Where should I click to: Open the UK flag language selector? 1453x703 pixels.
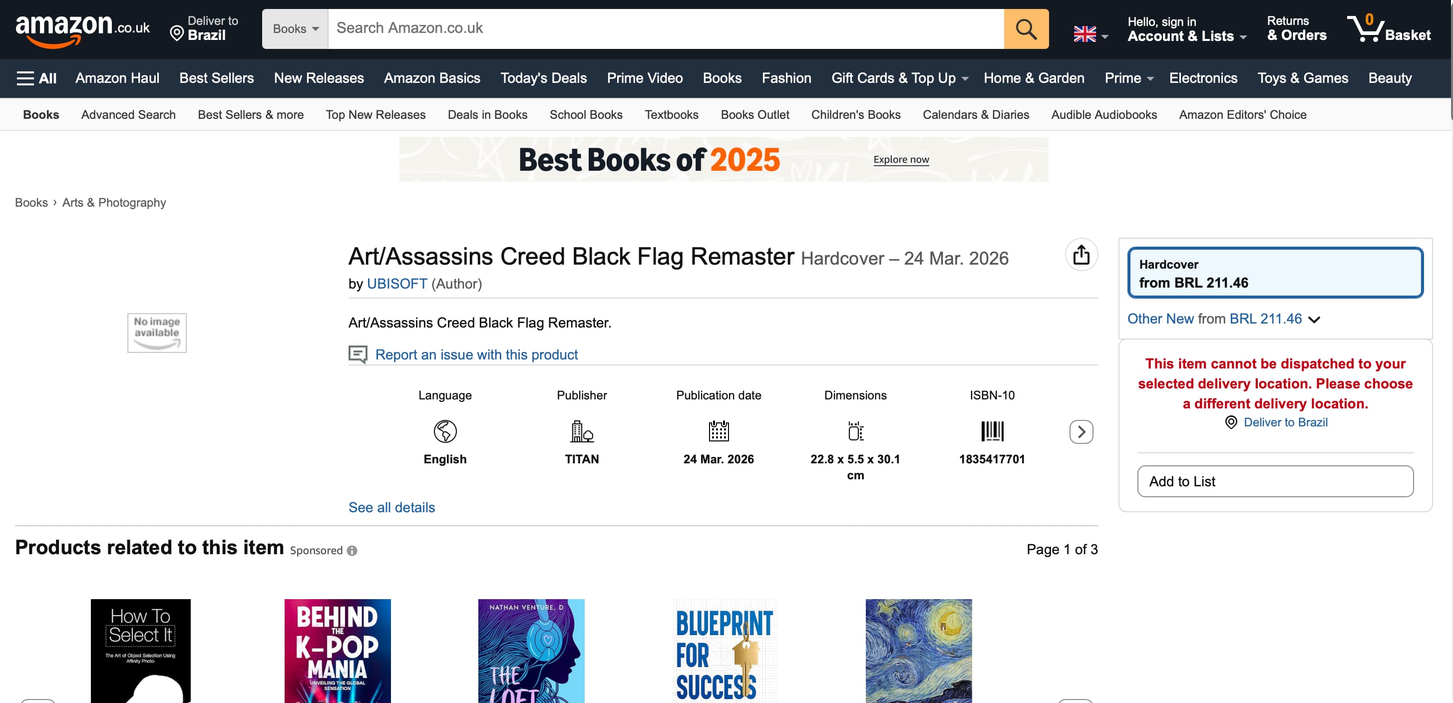(x=1090, y=35)
